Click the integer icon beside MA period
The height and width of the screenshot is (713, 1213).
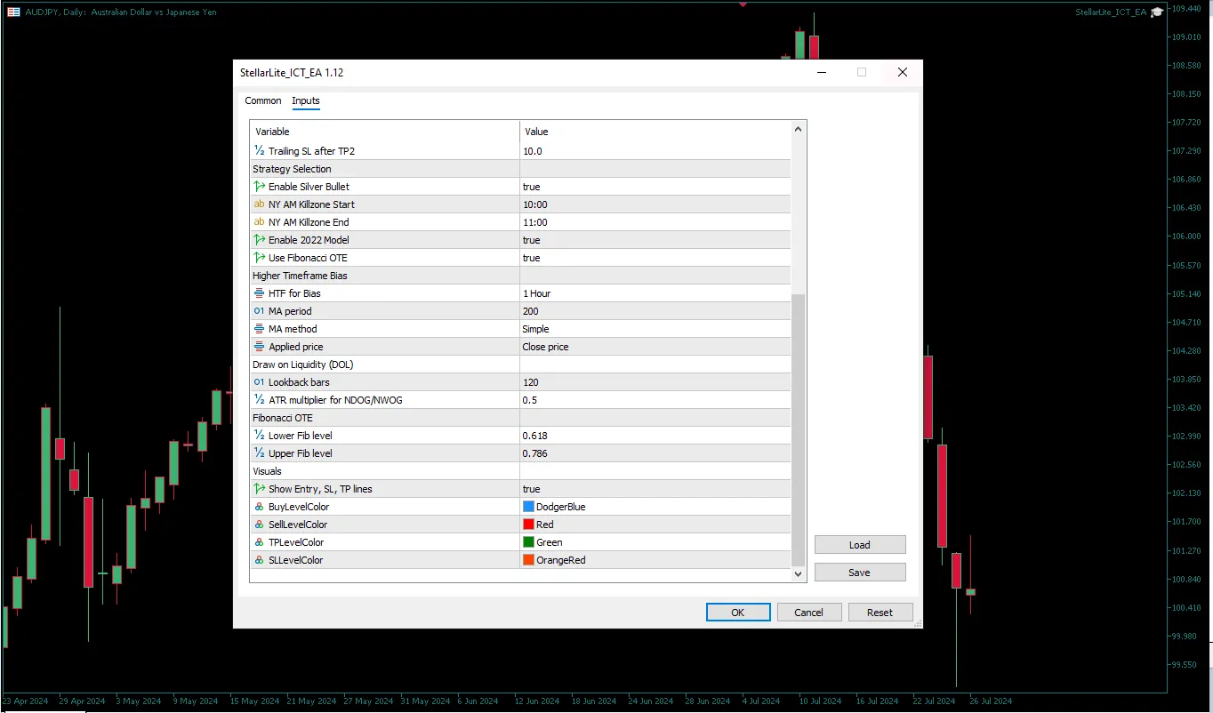pos(260,311)
